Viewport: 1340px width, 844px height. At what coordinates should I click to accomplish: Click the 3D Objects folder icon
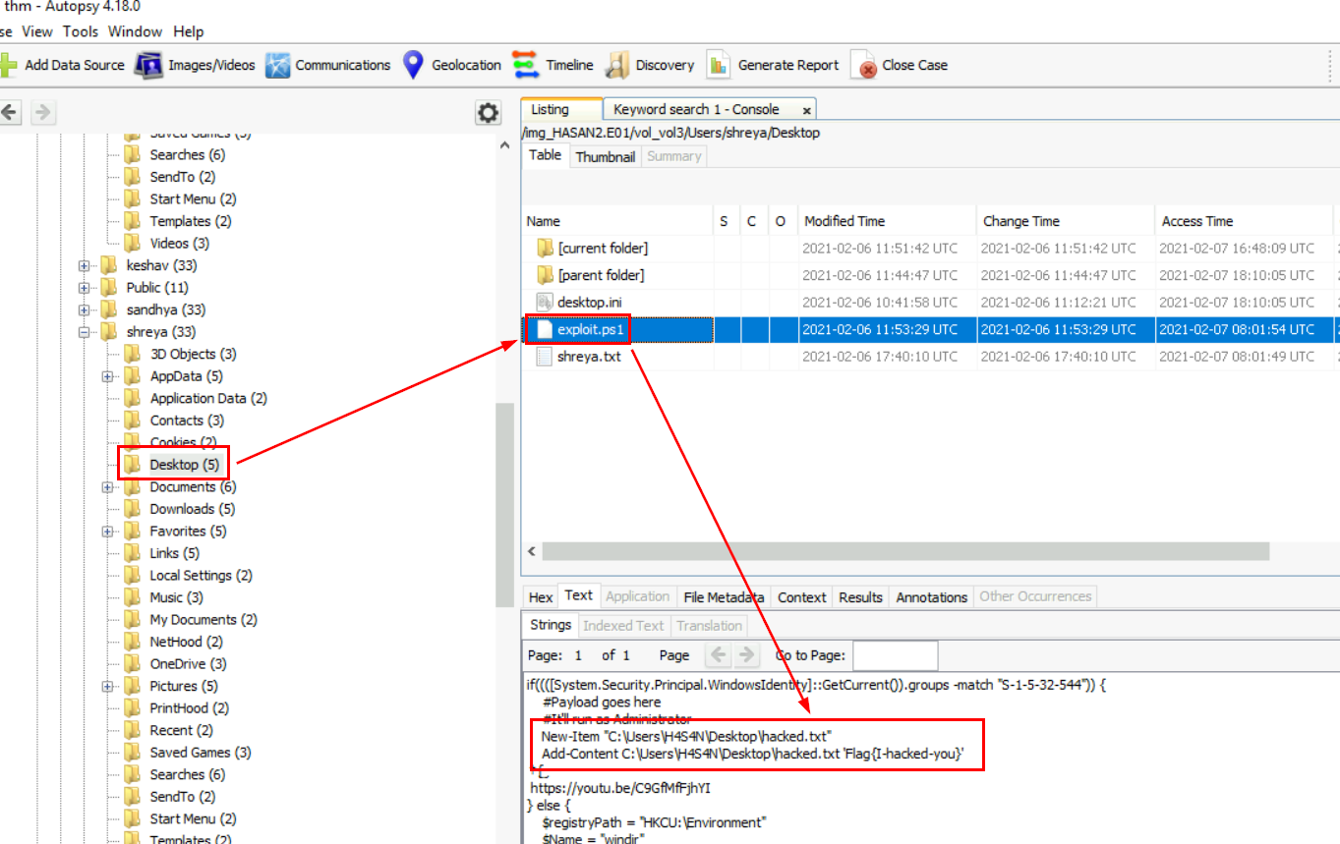(x=133, y=354)
